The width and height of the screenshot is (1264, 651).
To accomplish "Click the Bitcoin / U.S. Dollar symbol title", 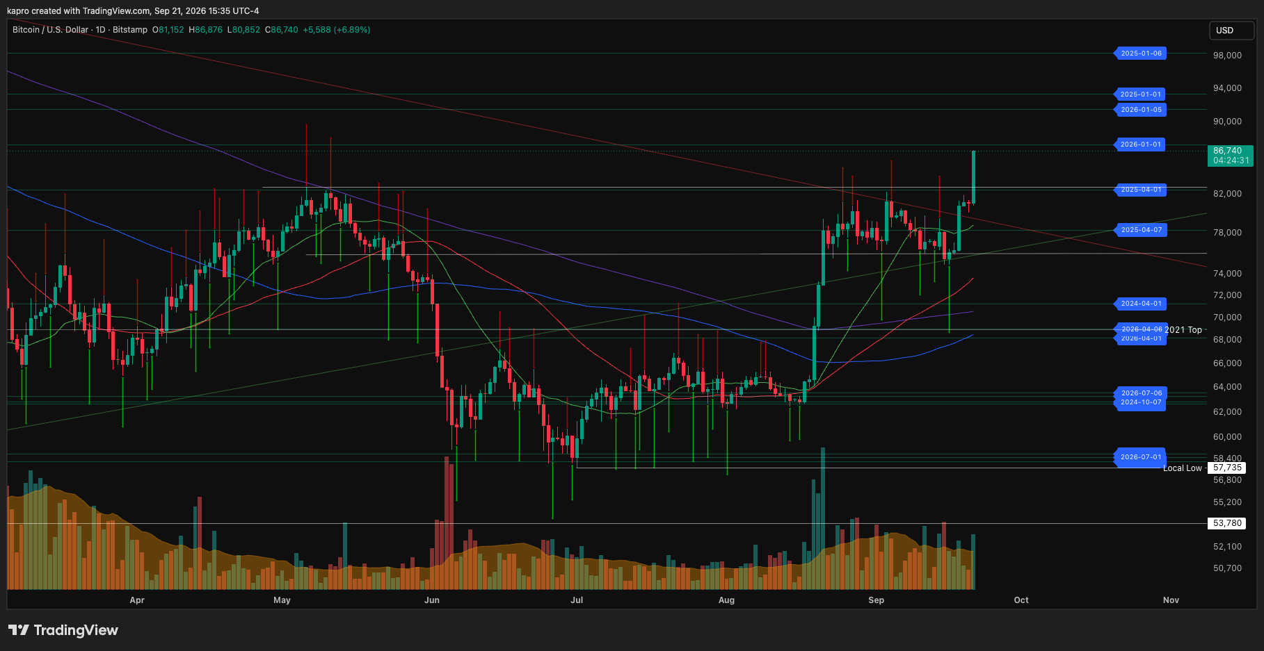I will pyautogui.click(x=50, y=30).
